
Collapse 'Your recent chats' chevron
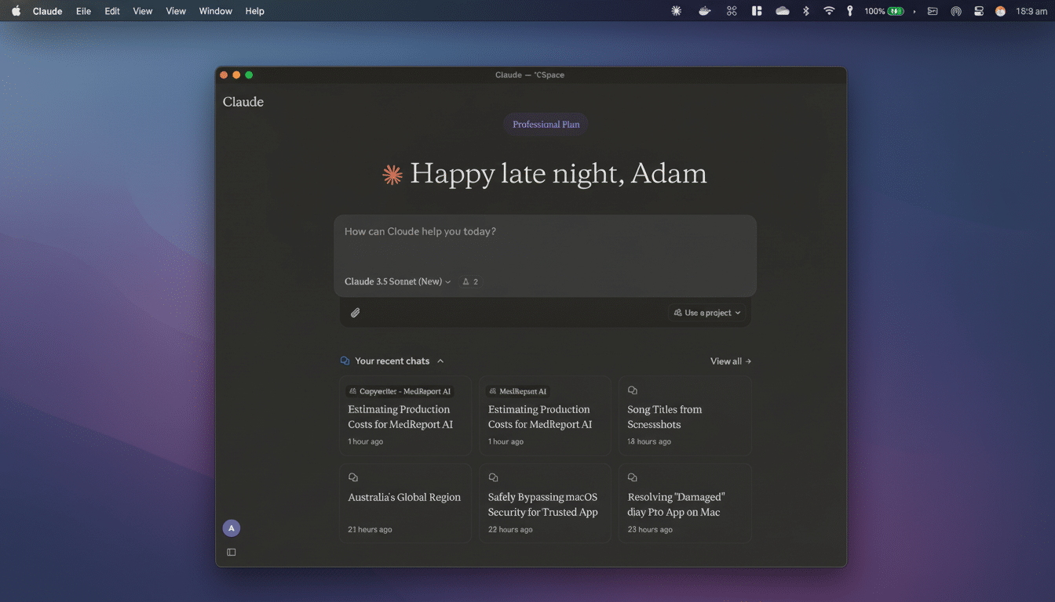coord(440,361)
